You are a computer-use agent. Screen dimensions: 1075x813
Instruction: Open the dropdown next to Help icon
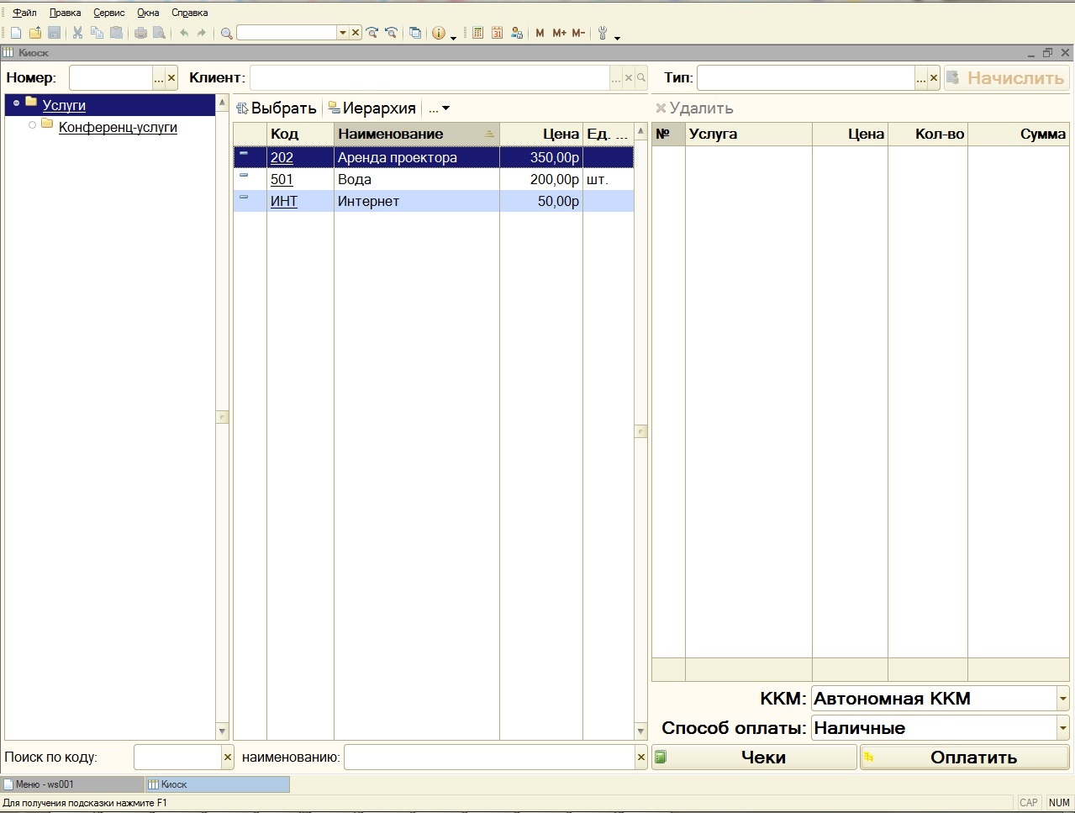tap(453, 37)
